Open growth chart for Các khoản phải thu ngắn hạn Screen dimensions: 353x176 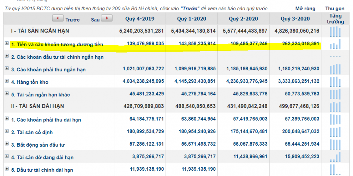pos(335,69)
